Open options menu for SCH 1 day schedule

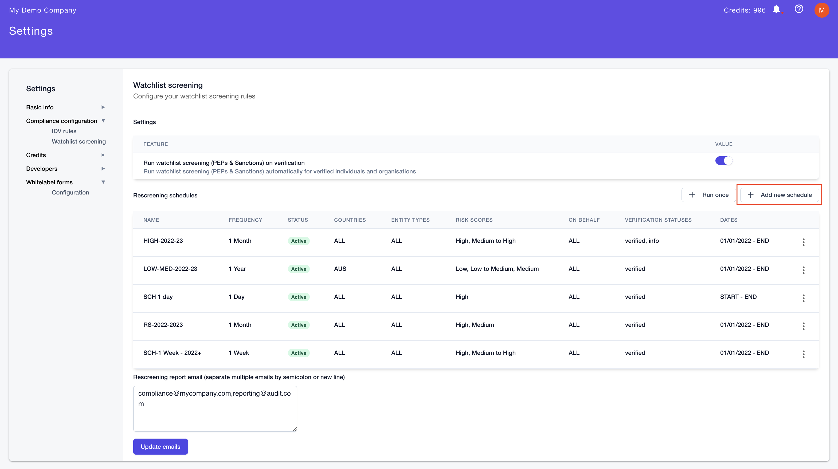click(803, 298)
